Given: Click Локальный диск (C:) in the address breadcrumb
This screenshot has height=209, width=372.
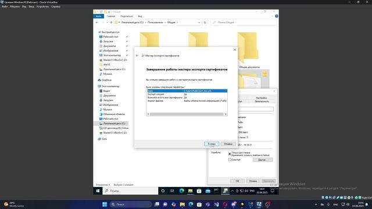Looking at the screenshot, I should pyautogui.click(x=133, y=22).
